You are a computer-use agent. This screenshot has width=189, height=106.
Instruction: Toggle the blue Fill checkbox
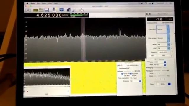point(169,84)
